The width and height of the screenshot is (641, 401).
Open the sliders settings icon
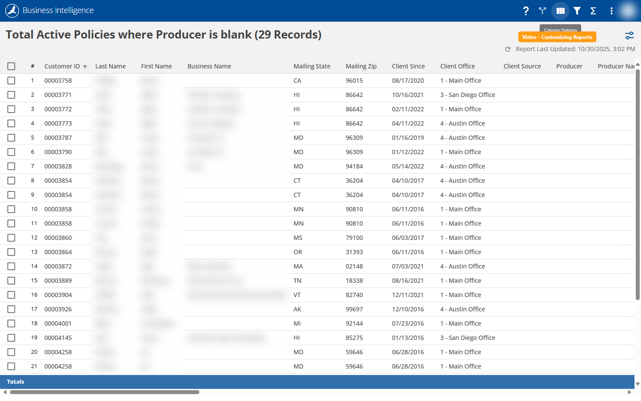click(x=629, y=36)
